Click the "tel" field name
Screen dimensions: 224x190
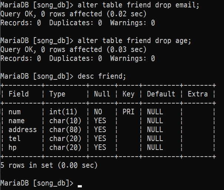point(15,138)
